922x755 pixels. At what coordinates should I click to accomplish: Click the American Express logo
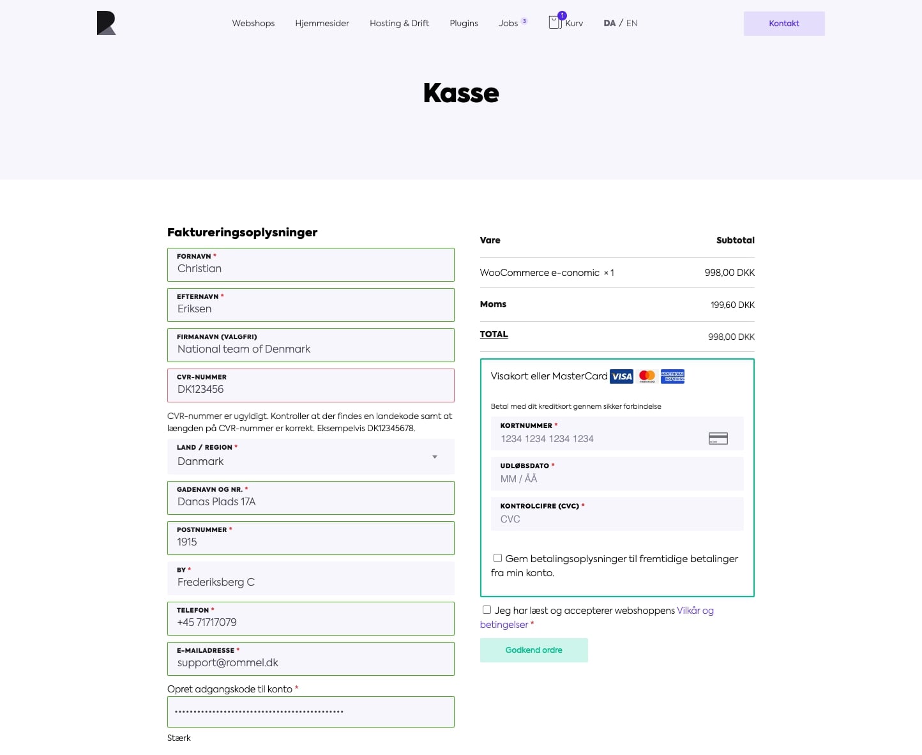(672, 376)
